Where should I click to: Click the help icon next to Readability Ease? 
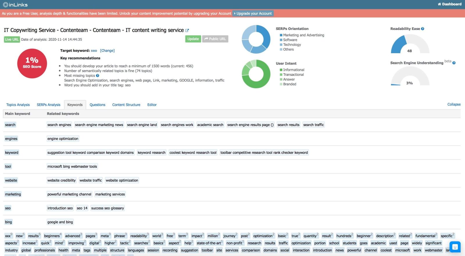423,29
